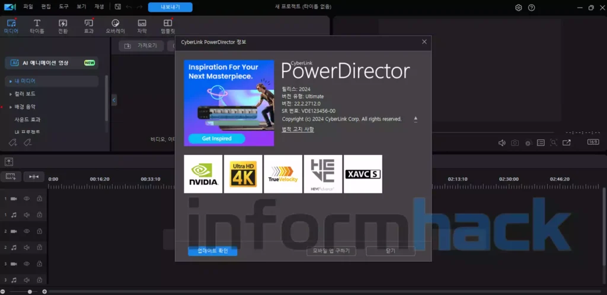This screenshot has width=607, height=295.
Task: Toggle visibility eye of video track 2
Action: [x=27, y=231]
